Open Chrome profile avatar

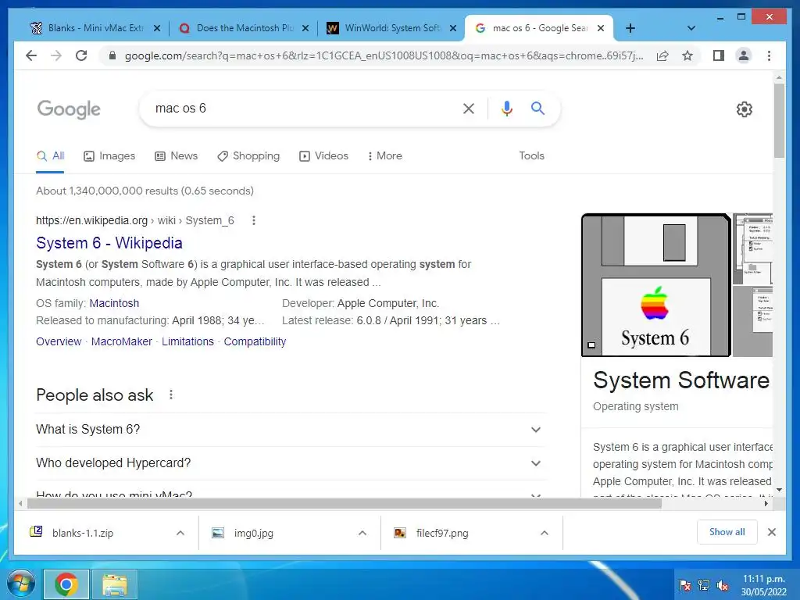pyautogui.click(x=744, y=55)
